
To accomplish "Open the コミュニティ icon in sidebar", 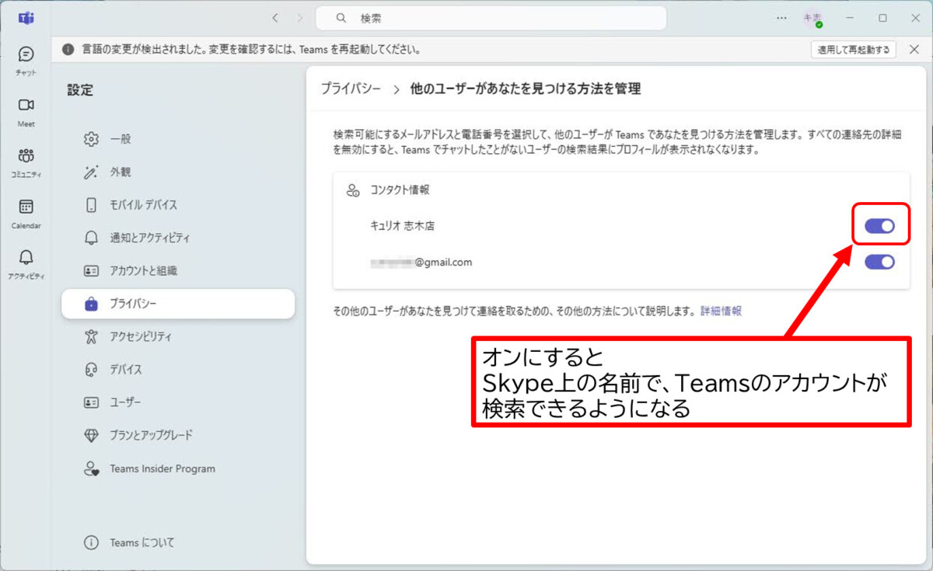I will point(26,156).
